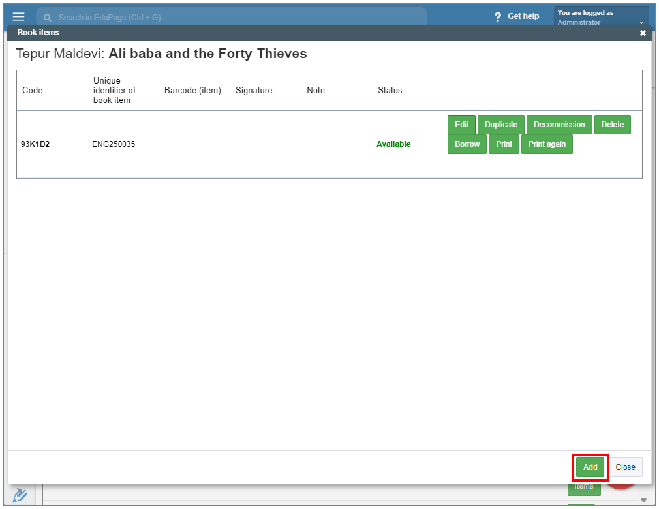The width and height of the screenshot is (659, 509).
Task: Decommission the book item ENG250035
Action: [559, 125]
